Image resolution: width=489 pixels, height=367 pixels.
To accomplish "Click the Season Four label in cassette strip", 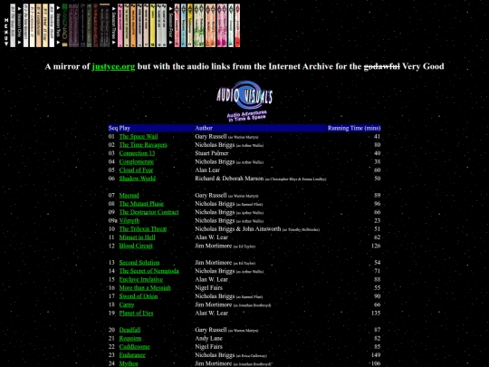I will [x=171, y=25].
